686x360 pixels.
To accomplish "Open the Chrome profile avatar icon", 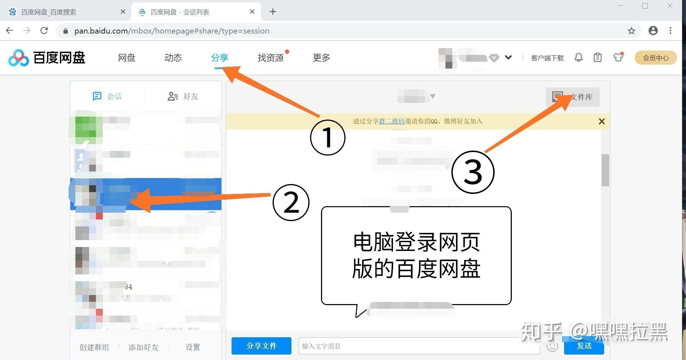I will click(653, 31).
